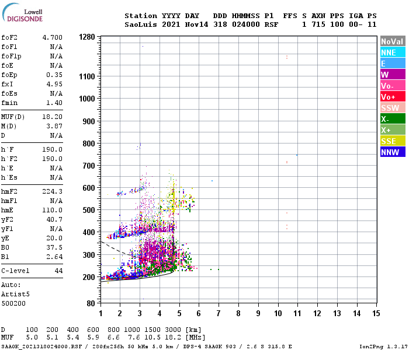Image resolution: width=409 pixels, height=350 pixels.
Task: Click the 1100 km height axis label
Action: pos(87,76)
